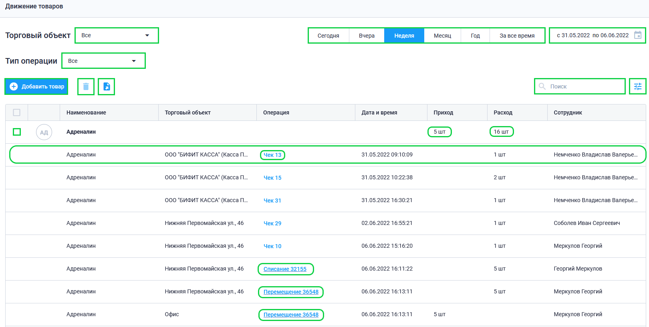Click the 5 шт расход in Списание 32155 row
The height and width of the screenshot is (327, 649).
pyautogui.click(x=500, y=269)
